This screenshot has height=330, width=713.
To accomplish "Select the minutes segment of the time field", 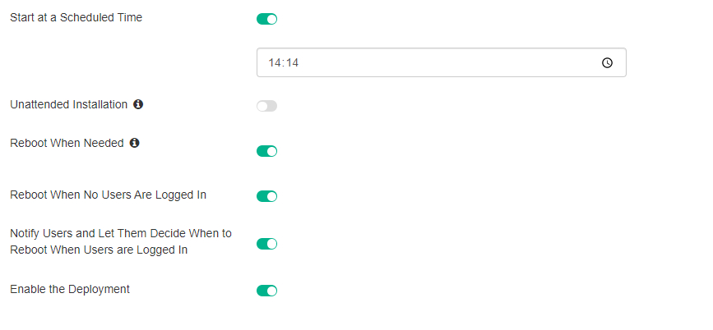I will [x=291, y=62].
